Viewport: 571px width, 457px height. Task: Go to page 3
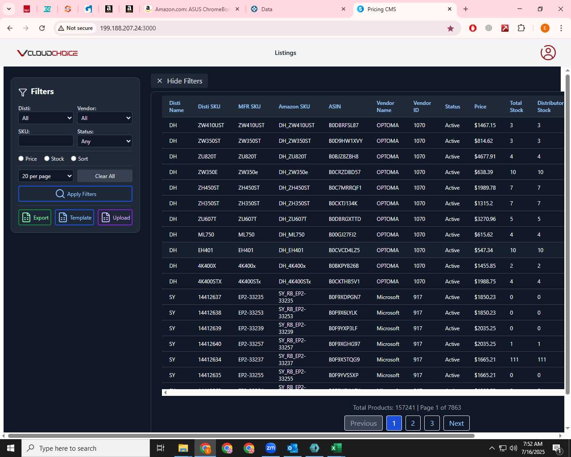(432, 423)
